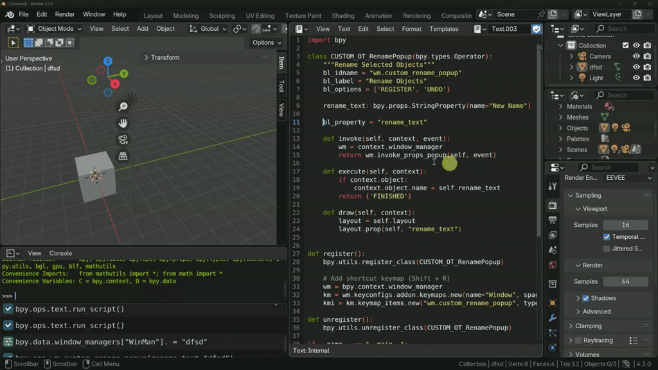Expand the Transform panel
658x370 pixels.
tap(161, 57)
